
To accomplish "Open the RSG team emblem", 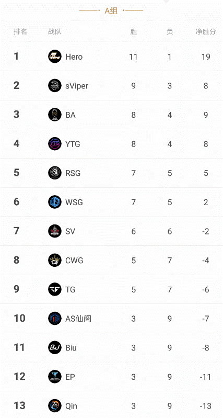I will pos(55,173).
